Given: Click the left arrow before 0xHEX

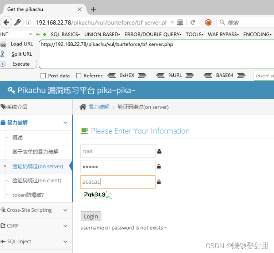Looking at the screenshot, I should click(x=112, y=75).
